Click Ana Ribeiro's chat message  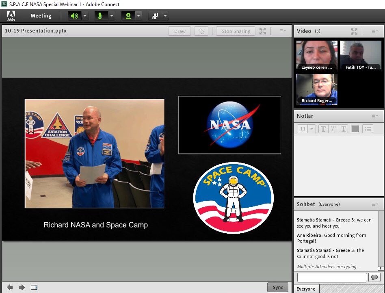(331, 238)
